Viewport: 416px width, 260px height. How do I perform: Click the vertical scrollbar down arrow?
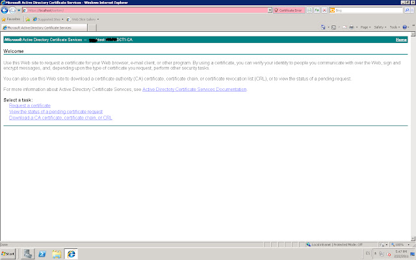tap(413, 239)
